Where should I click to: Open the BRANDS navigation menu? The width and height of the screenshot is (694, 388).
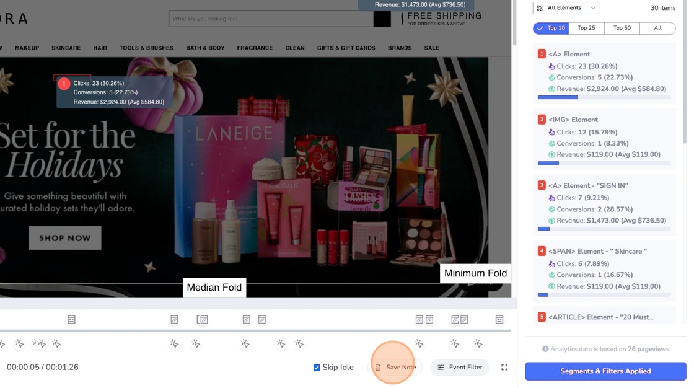click(x=400, y=48)
